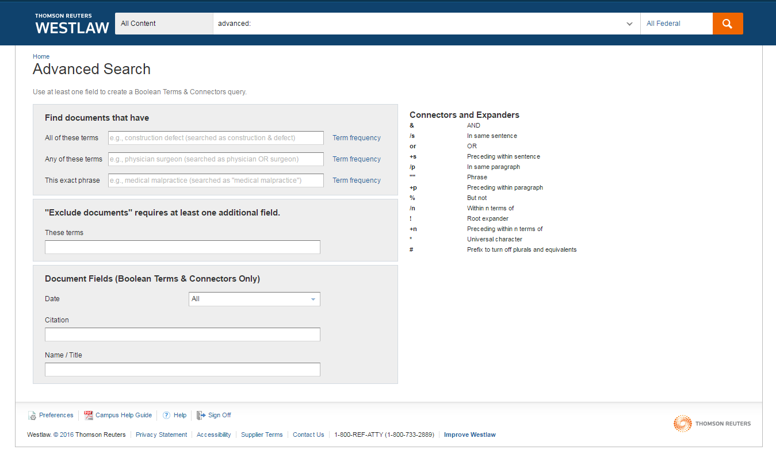776x469 pixels.
Task: Click the % But not connector
Action: coord(448,198)
